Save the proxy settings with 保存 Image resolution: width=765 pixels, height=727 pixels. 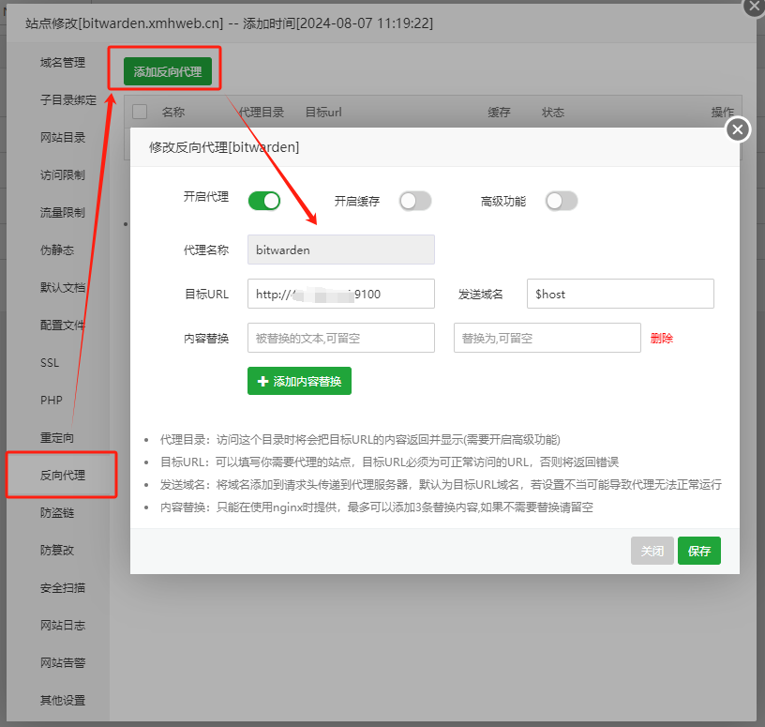(698, 551)
